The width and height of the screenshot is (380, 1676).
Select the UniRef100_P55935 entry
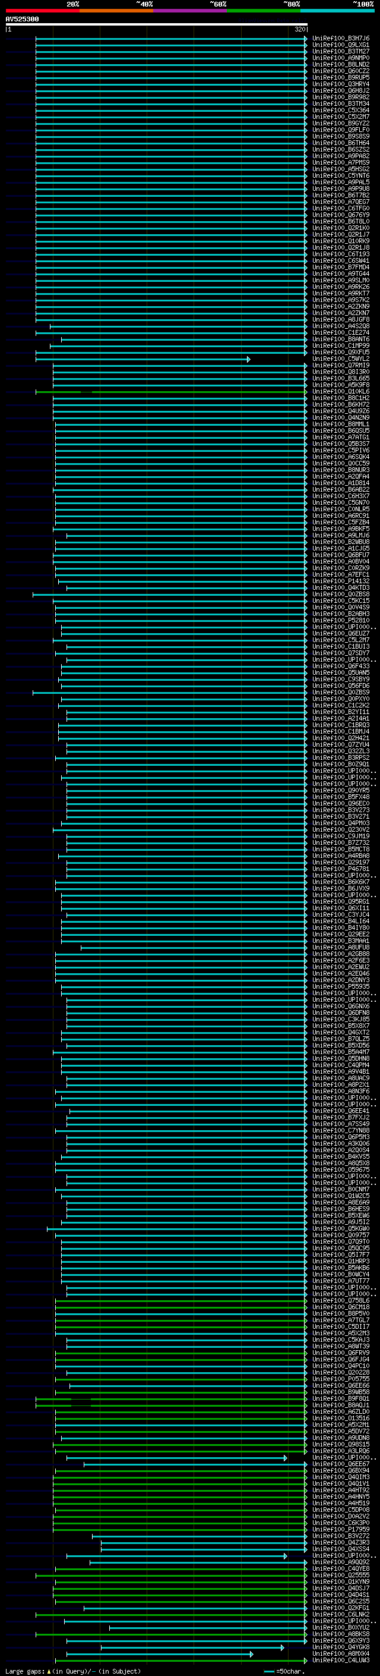tap(341, 987)
